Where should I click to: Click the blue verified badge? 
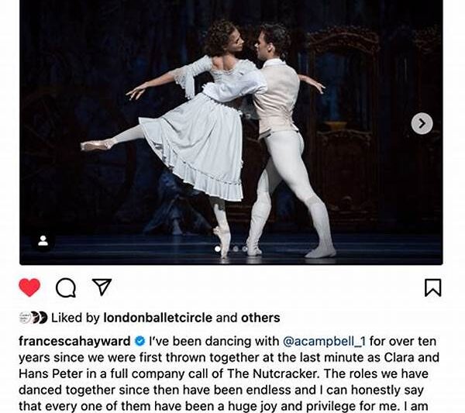coord(139,341)
